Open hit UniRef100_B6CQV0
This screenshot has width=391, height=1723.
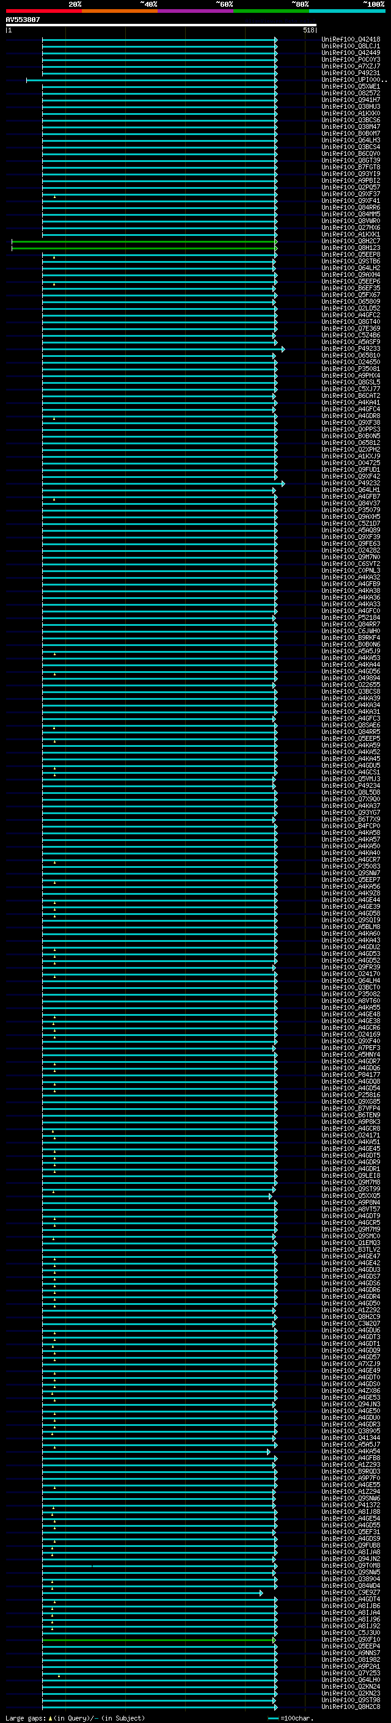coord(350,154)
